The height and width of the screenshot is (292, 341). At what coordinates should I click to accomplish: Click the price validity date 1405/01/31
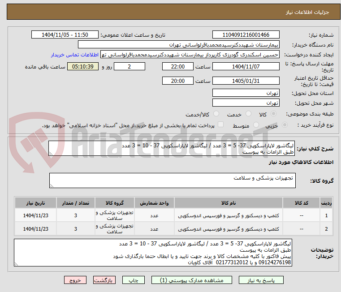click(246, 81)
